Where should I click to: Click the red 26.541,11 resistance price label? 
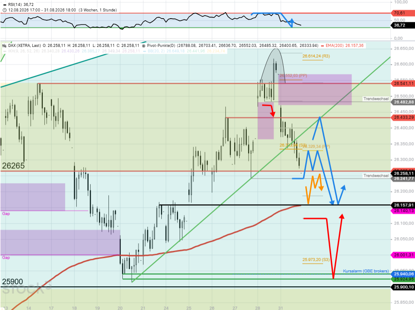(x=403, y=83)
